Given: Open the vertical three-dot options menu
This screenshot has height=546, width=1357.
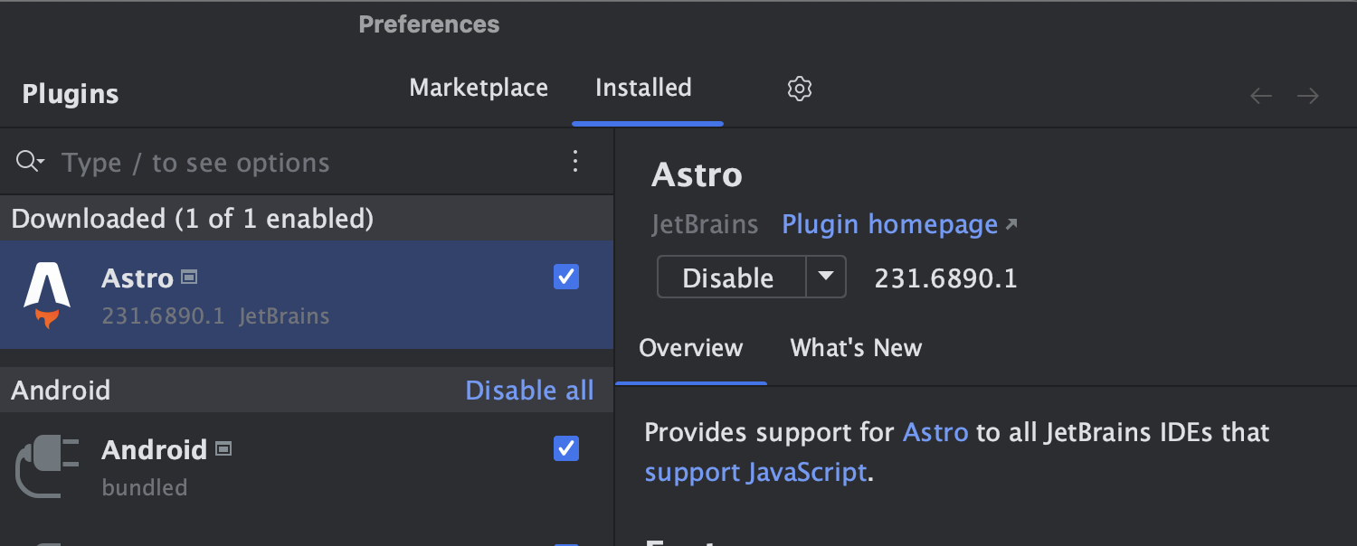Looking at the screenshot, I should point(575,162).
